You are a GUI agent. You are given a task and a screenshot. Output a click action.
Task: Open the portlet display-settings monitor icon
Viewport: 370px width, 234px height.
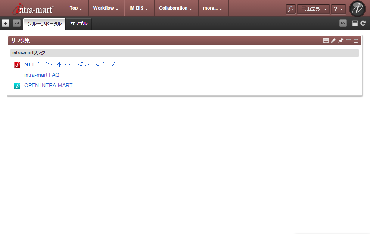tap(326, 41)
